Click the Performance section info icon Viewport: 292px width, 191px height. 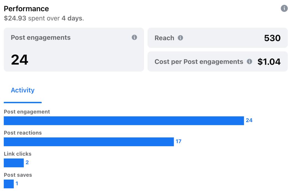[x=284, y=9]
